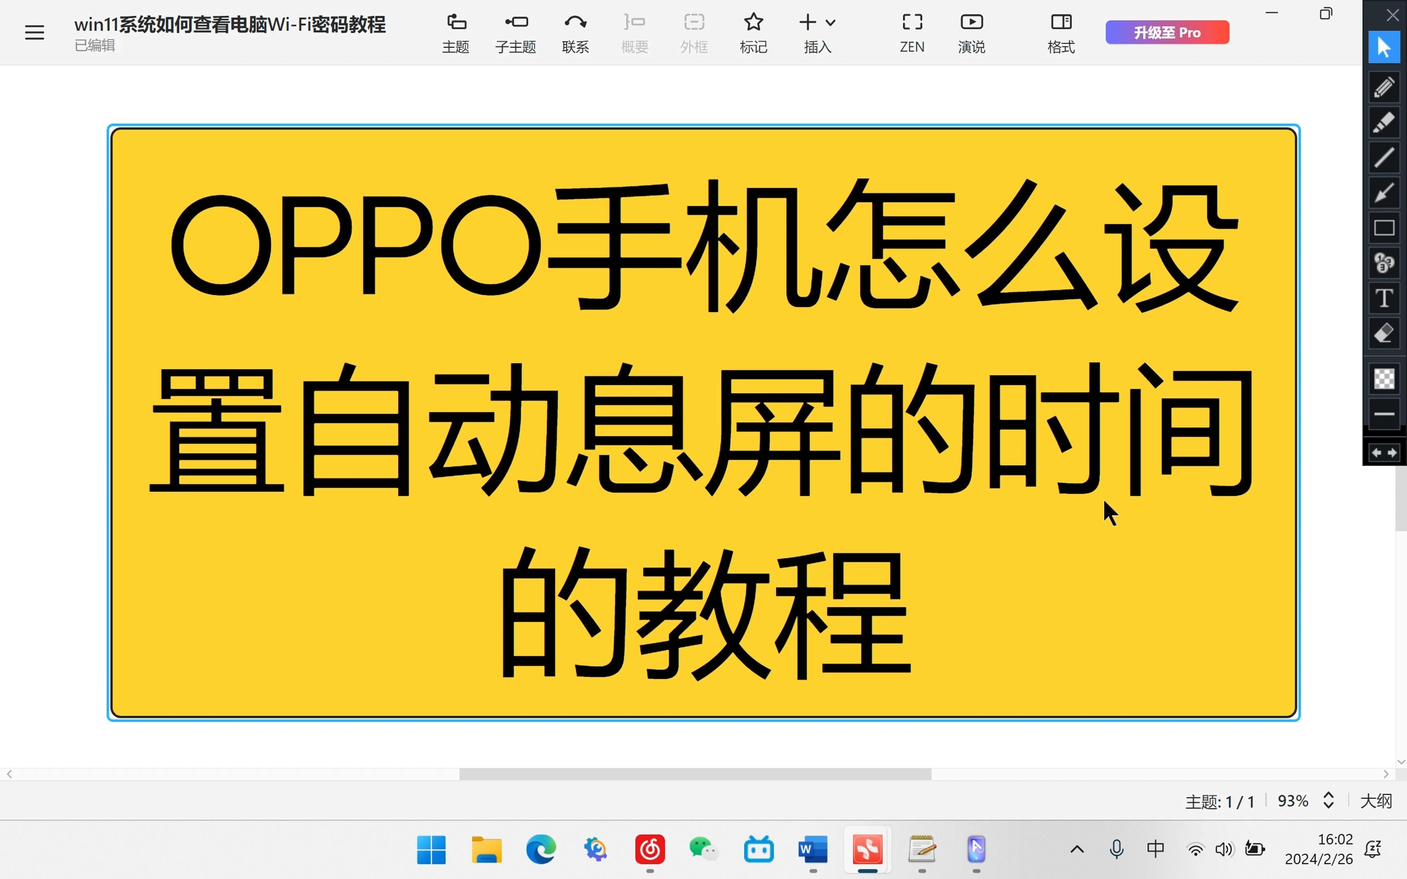1407x879 pixels.
Task: Select the eraser tool
Action: (x=1384, y=334)
